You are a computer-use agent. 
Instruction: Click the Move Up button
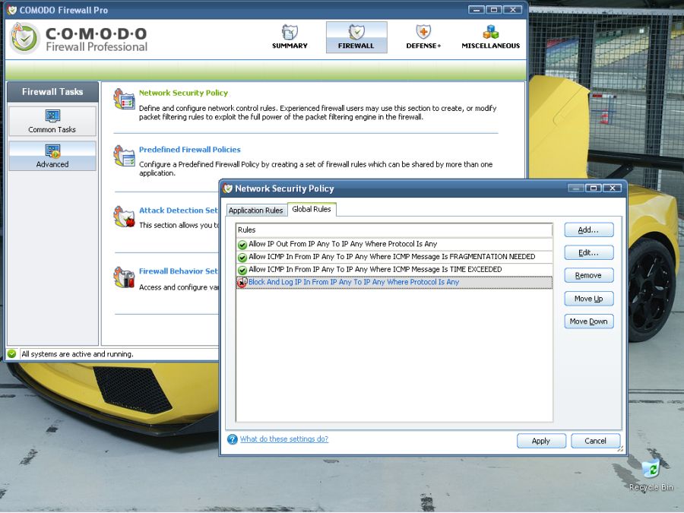click(x=588, y=299)
